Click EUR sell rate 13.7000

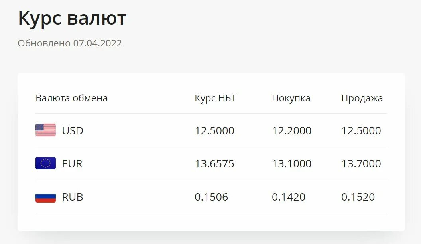click(361, 163)
